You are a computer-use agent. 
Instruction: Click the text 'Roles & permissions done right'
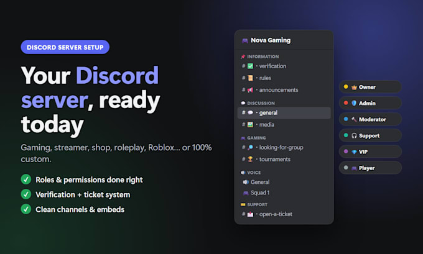89,180
